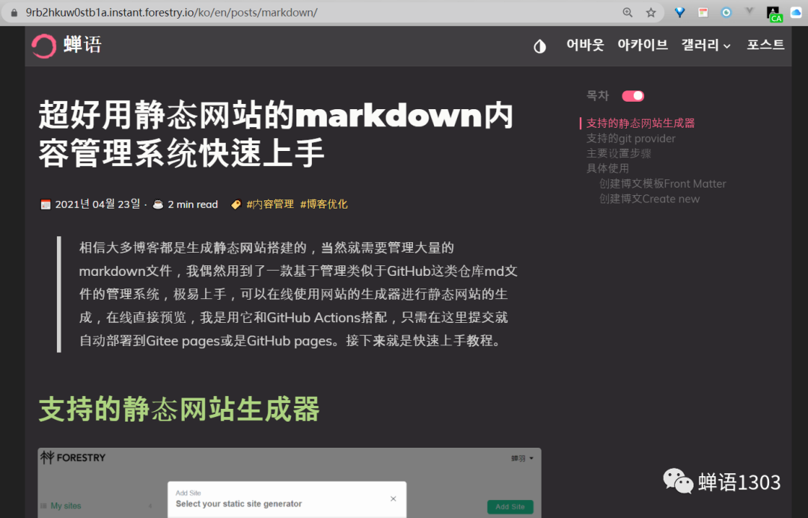Viewport: 808px width, 518px height.
Task: Open the calendar browser extension icon
Action: pyautogui.click(x=703, y=13)
